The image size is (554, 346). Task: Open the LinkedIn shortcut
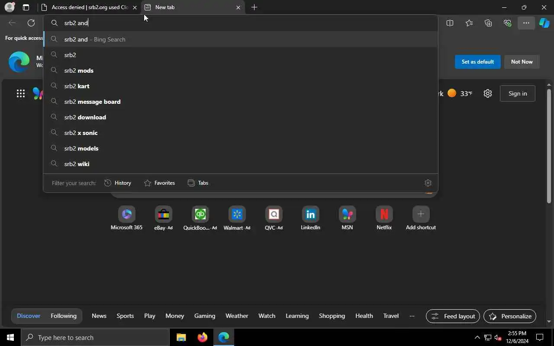(310, 218)
